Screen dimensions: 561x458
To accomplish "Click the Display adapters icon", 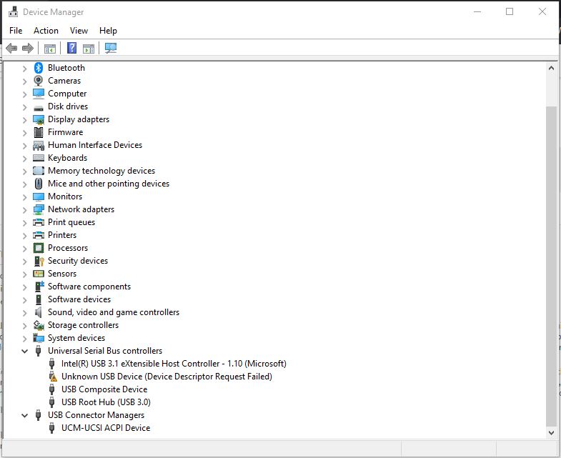I will 39,119.
